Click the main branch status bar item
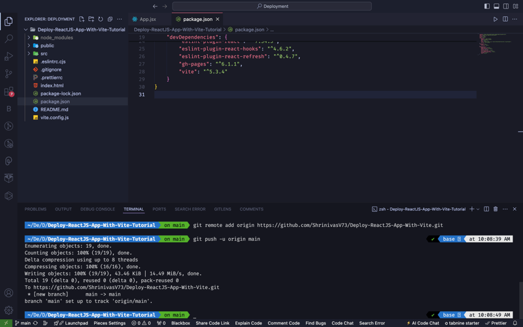 point(23,323)
